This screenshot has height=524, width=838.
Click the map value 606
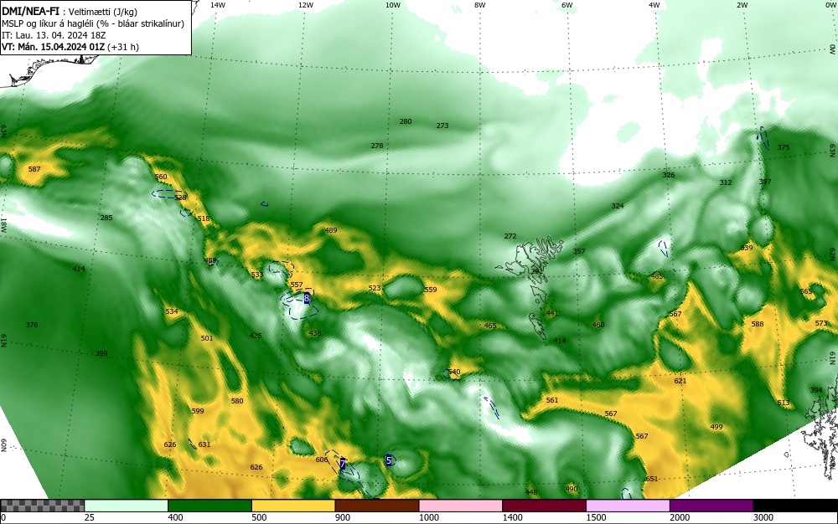click(322, 460)
